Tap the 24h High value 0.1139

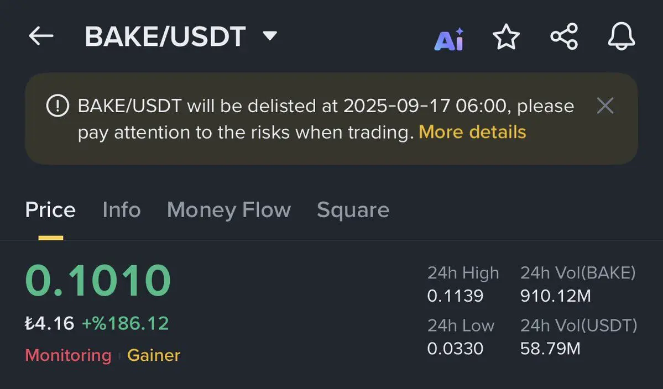[x=455, y=296]
